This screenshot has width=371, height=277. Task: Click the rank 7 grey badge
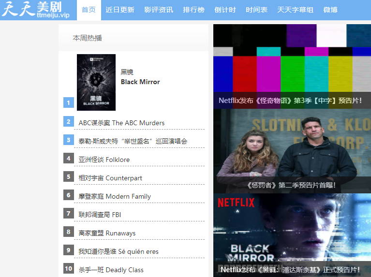69,213
